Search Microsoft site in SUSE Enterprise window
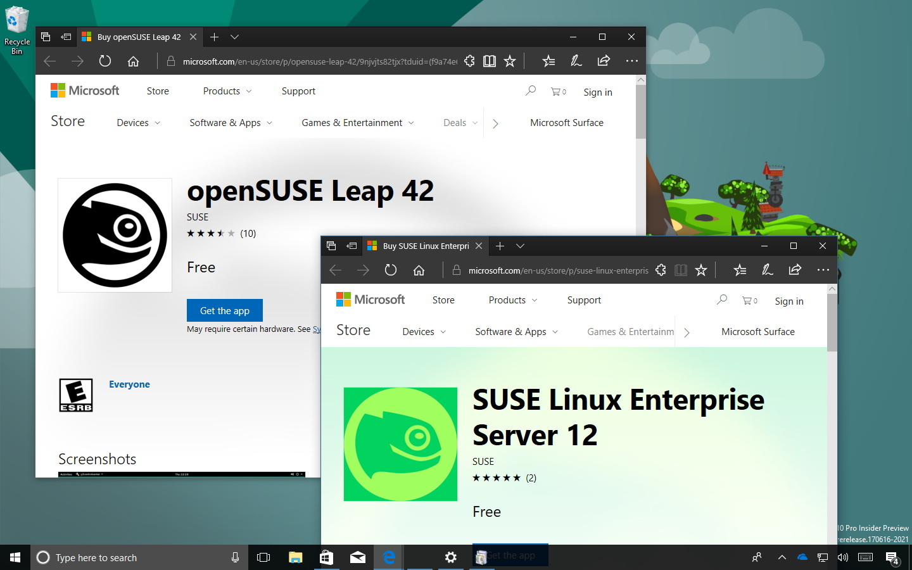912x570 pixels. [722, 300]
